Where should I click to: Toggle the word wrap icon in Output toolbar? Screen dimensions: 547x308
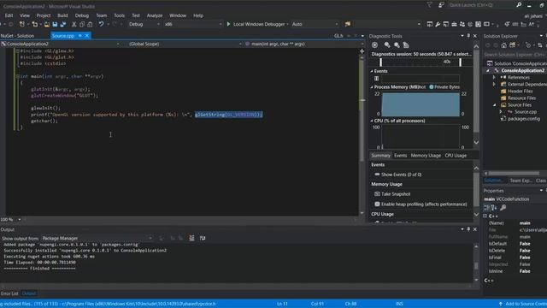pos(203,238)
